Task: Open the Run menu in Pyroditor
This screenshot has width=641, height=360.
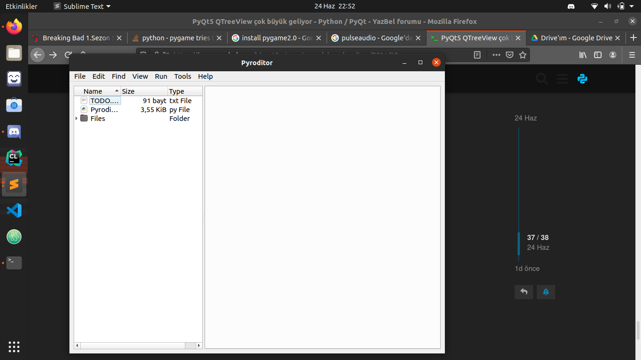Action: pos(161,76)
